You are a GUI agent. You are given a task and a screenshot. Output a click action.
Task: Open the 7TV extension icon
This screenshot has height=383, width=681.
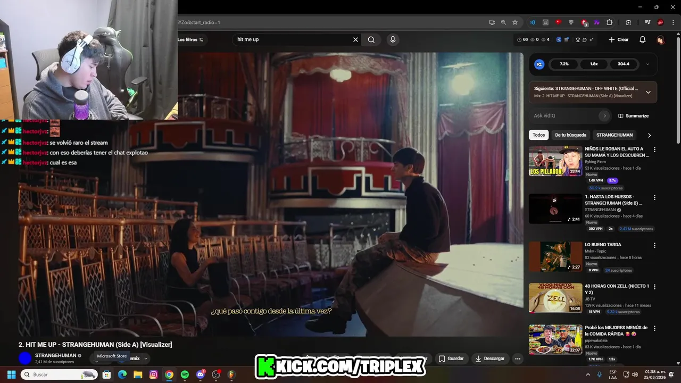[596, 22]
